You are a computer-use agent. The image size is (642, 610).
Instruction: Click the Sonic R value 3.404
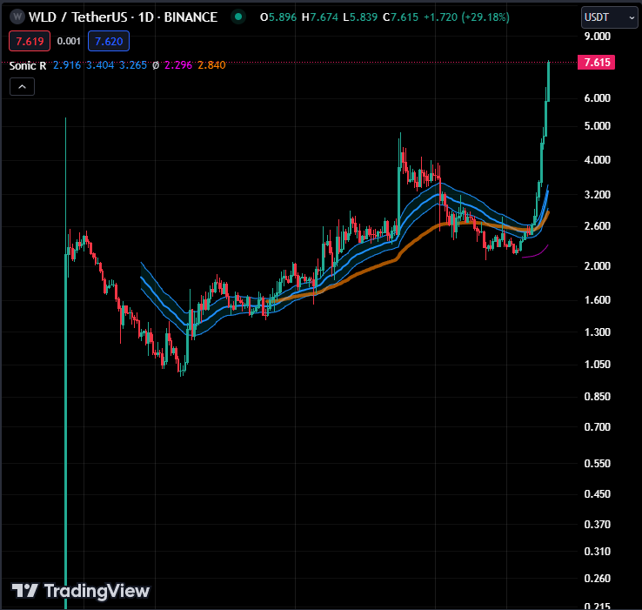coord(100,65)
